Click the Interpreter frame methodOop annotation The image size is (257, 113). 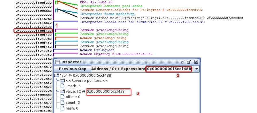107,14
